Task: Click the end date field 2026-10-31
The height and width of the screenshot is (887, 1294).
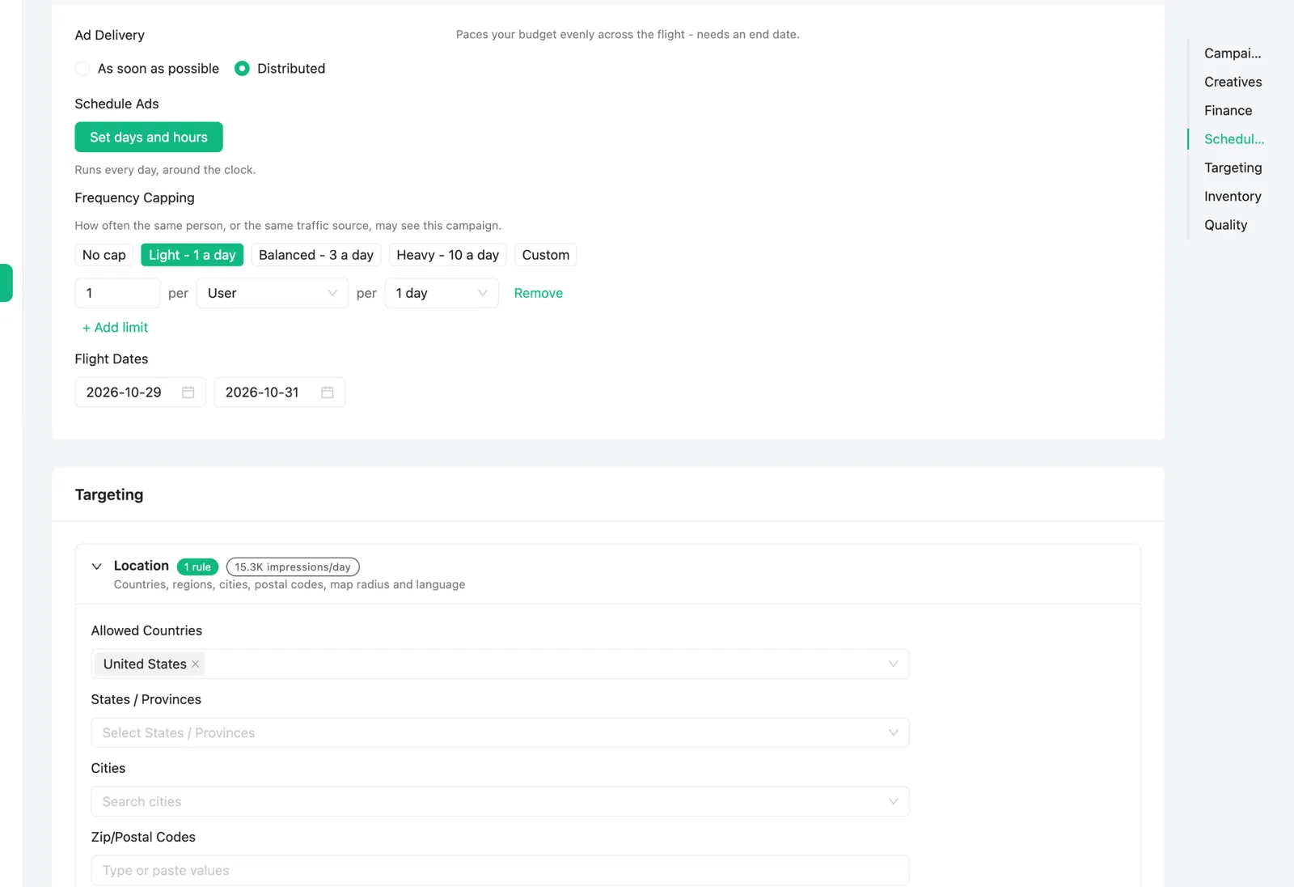Action: click(280, 393)
